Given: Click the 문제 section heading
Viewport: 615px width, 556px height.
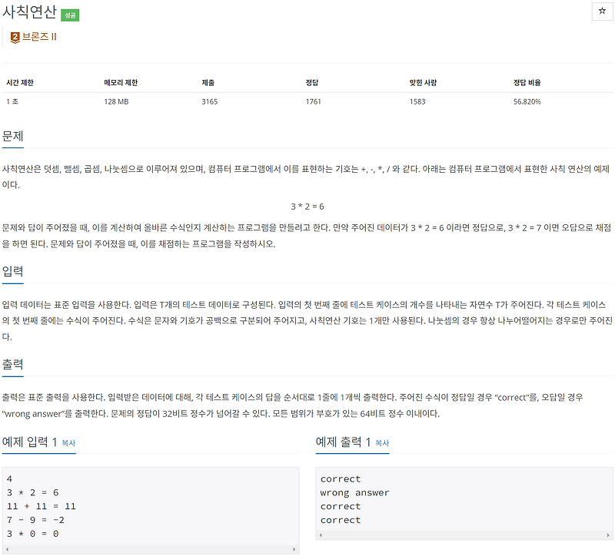Looking at the screenshot, I should (x=13, y=135).
